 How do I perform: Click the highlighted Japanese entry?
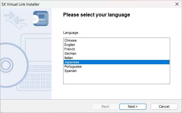(x=117, y=62)
